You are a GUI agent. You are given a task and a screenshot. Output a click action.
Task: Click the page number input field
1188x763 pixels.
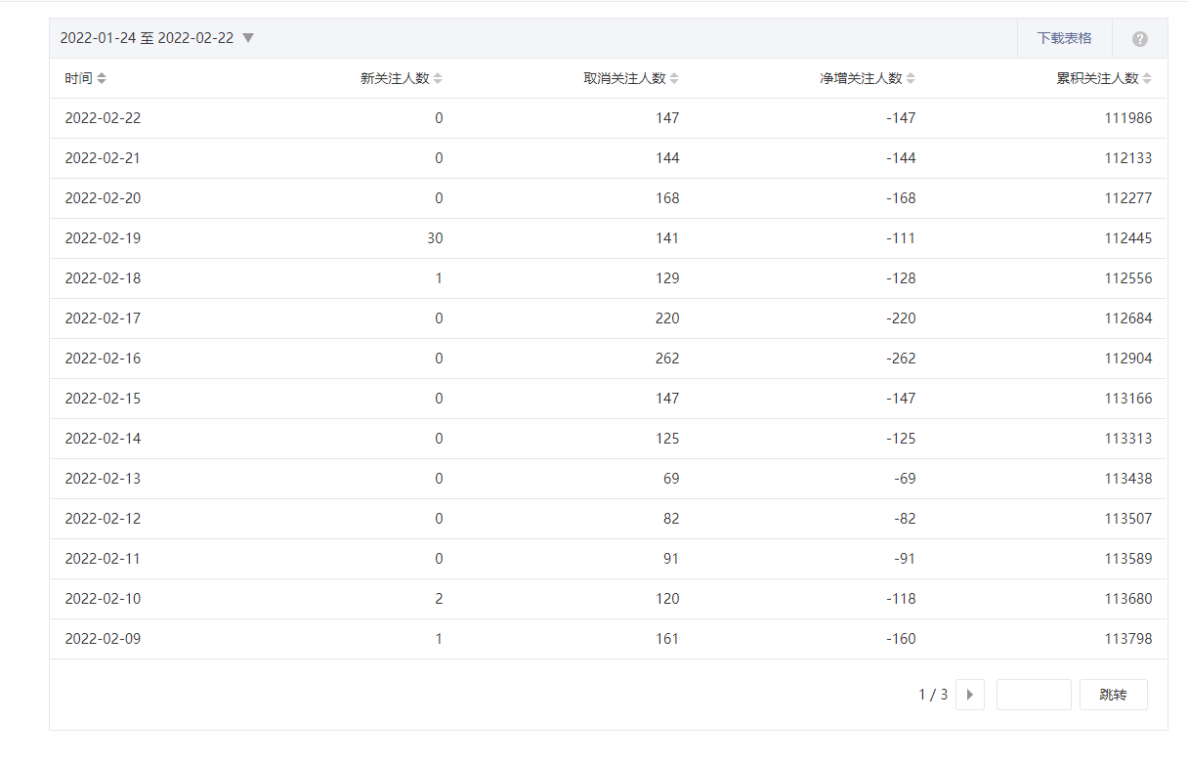click(x=1034, y=695)
